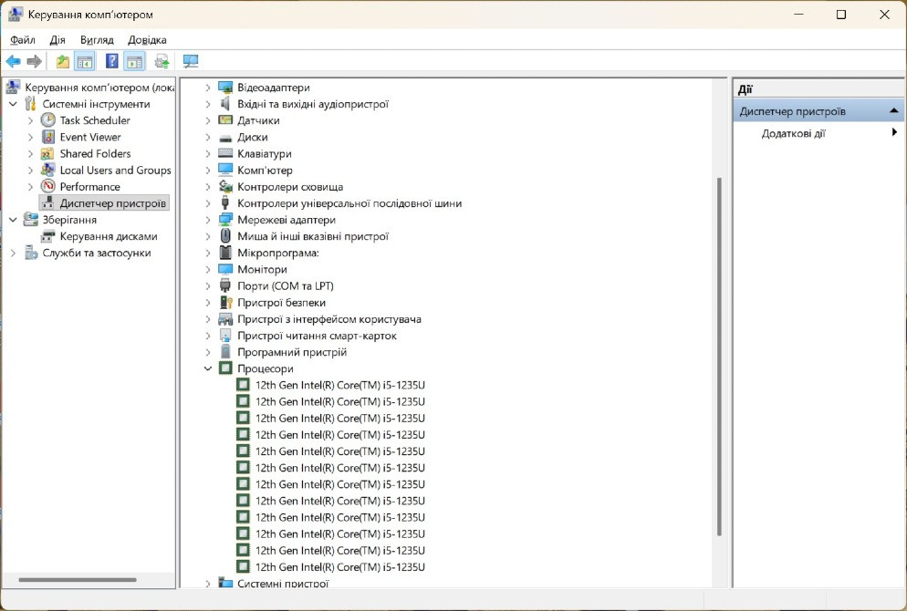Click the device list vertical scrollbar
Image resolution: width=907 pixels, height=611 pixels.
[x=720, y=356]
